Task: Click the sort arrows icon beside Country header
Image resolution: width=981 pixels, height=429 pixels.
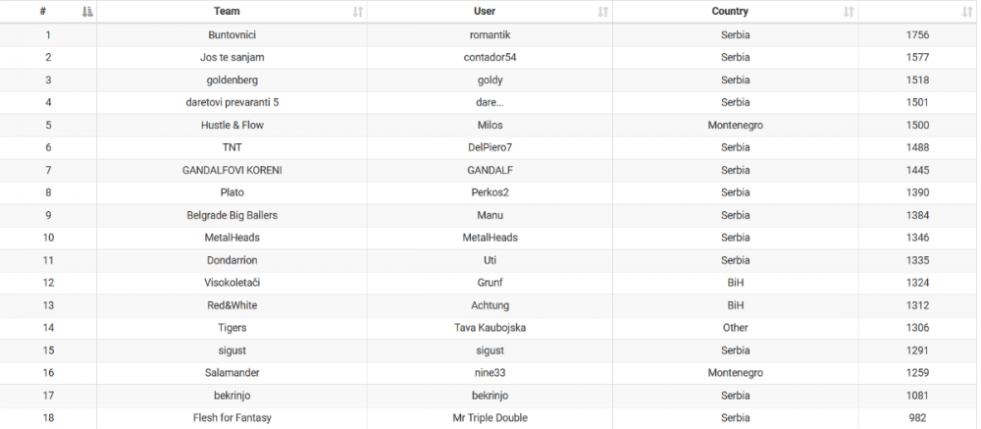Action: [849, 12]
